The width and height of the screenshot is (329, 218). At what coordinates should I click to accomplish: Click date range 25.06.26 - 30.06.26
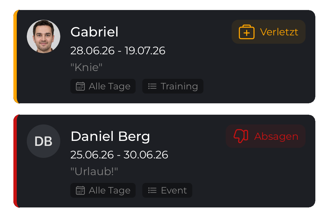119,155
